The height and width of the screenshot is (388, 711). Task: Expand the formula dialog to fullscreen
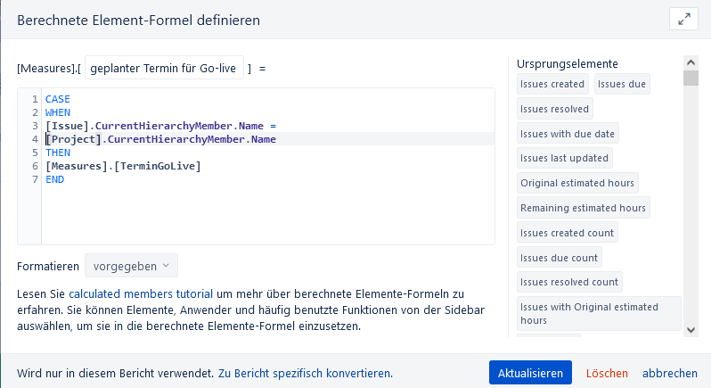[683, 19]
